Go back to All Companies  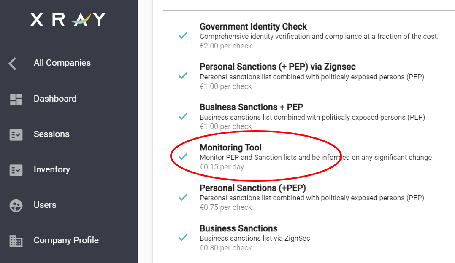pos(62,63)
